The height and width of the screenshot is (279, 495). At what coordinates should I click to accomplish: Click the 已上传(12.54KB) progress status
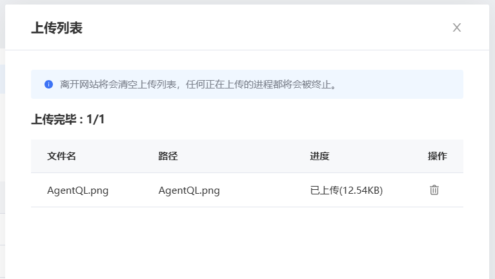(346, 191)
